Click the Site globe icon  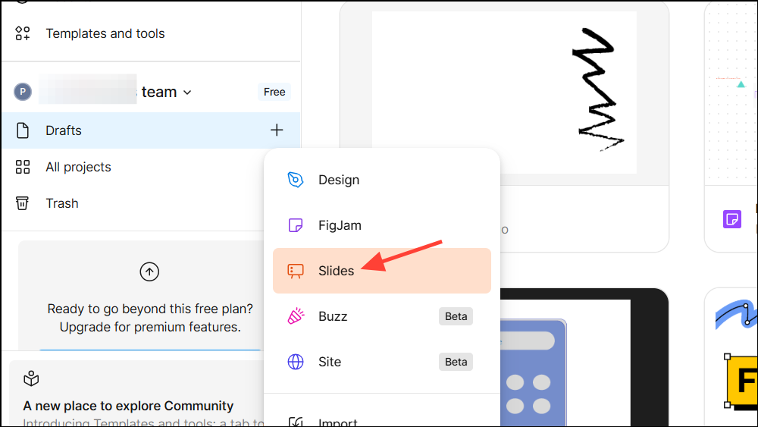(x=296, y=362)
